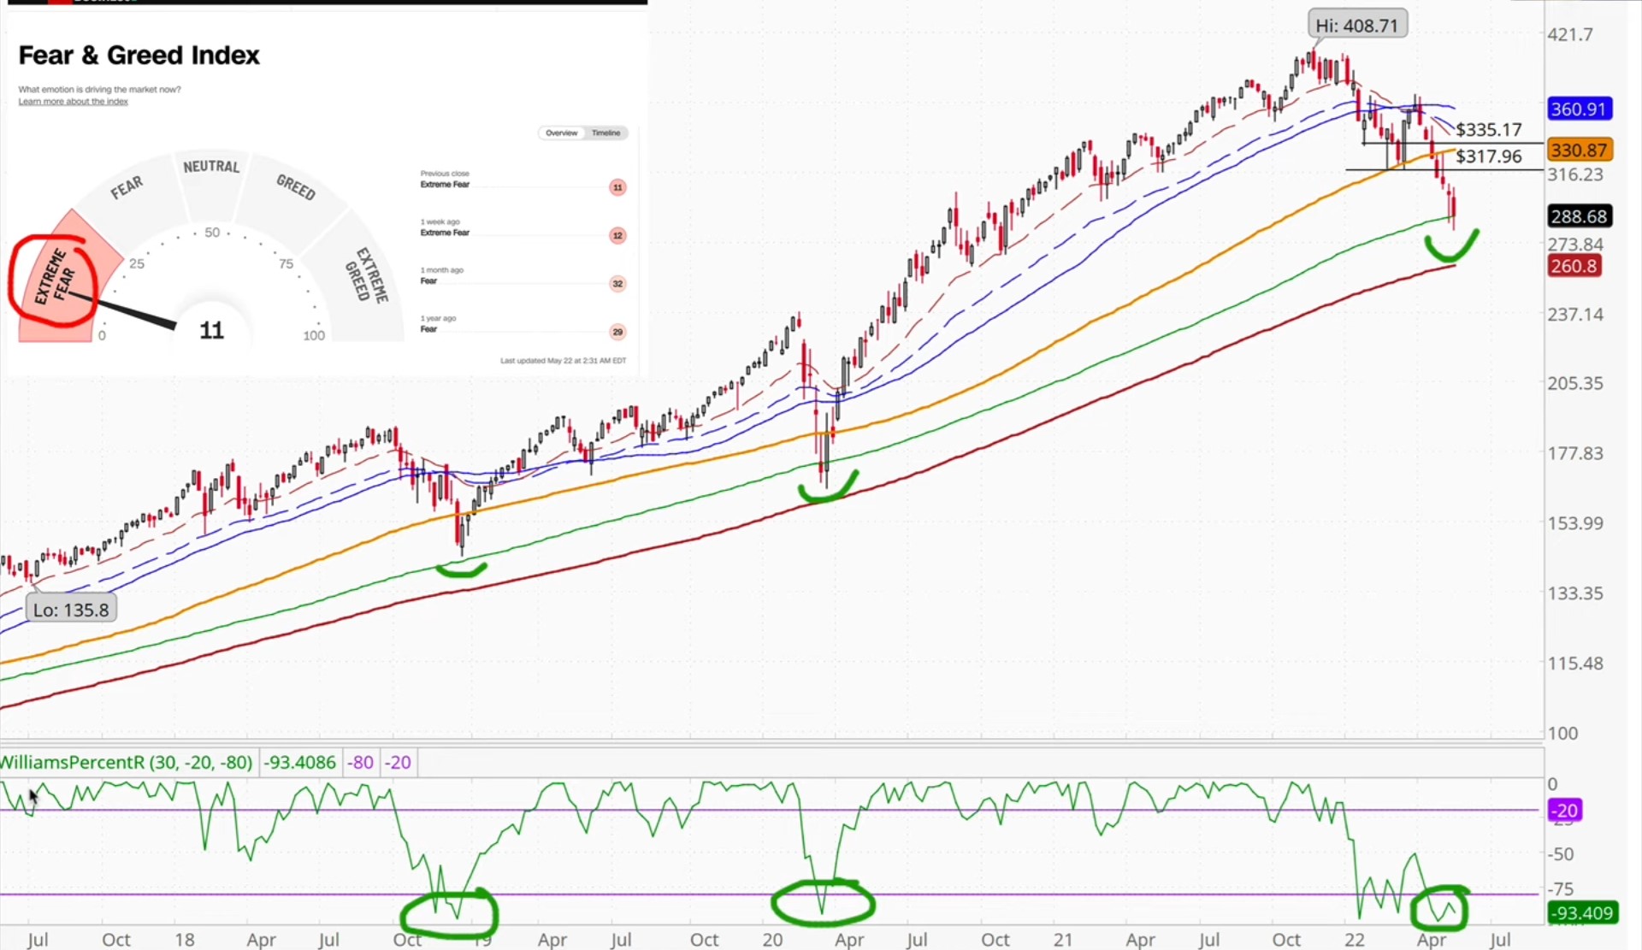The height and width of the screenshot is (950, 1642).
Task: Click the gauge reading 11
Action: (211, 330)
